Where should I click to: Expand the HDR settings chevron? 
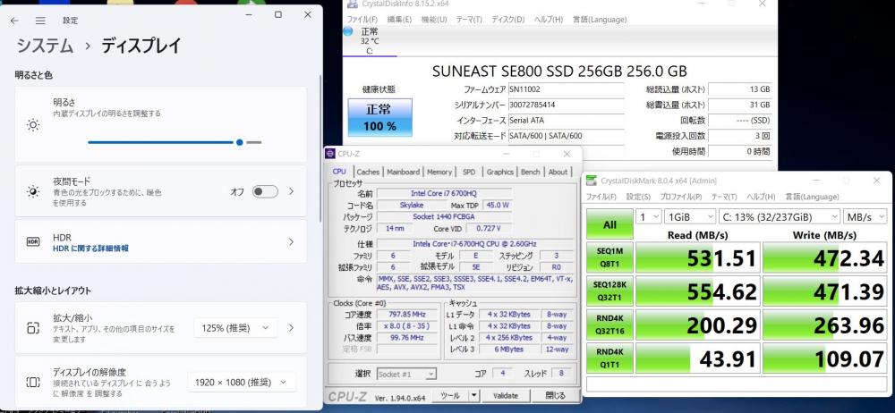coord(292,242)
